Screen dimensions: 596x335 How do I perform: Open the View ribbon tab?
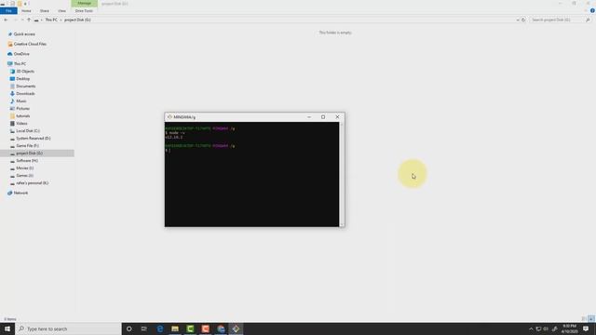(x=62, y=11)
